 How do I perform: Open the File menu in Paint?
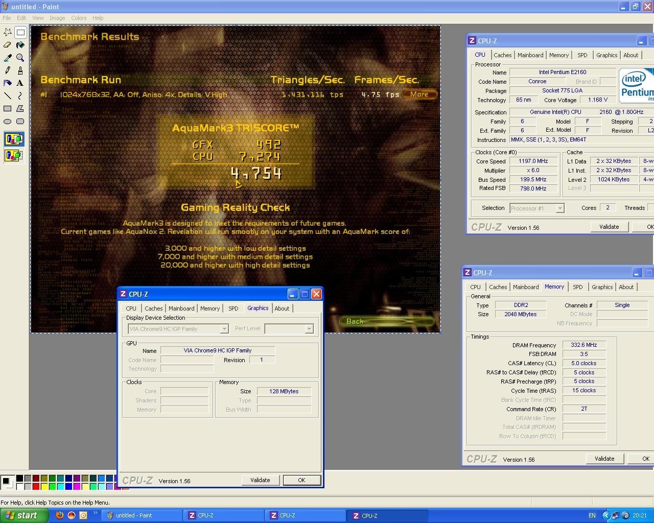(7, 18)
